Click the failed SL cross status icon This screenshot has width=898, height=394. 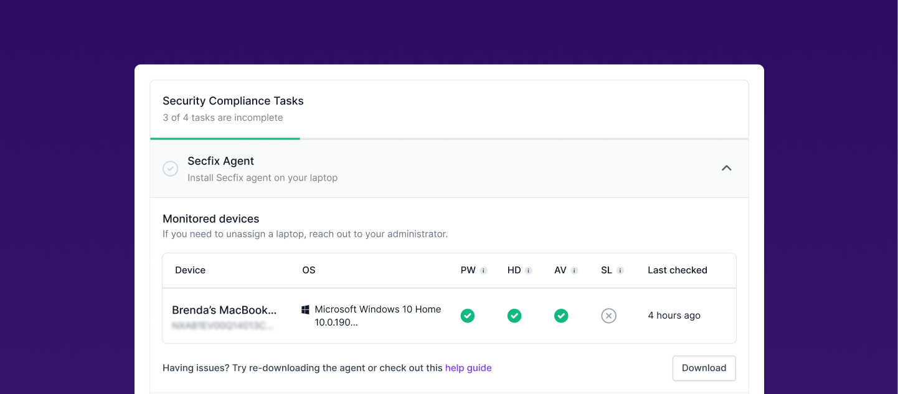pos(608,316)
